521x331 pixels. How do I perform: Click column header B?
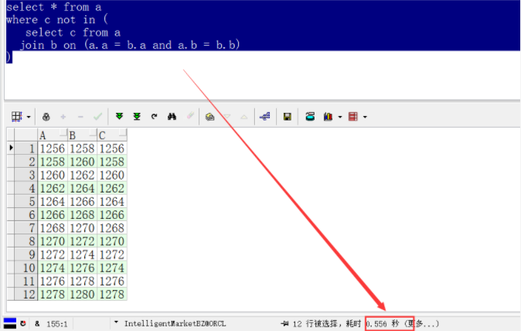[x=82, y=135]
